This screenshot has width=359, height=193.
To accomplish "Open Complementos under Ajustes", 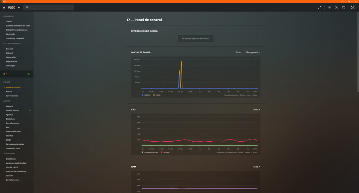I will (x=13, y=123).
